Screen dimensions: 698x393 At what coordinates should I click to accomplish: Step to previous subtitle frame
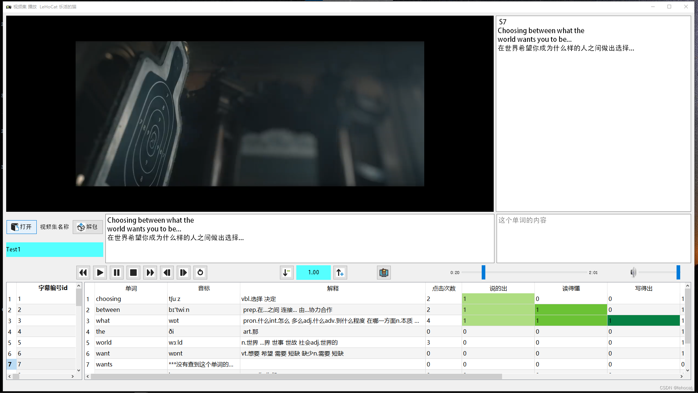click(167, 273)
